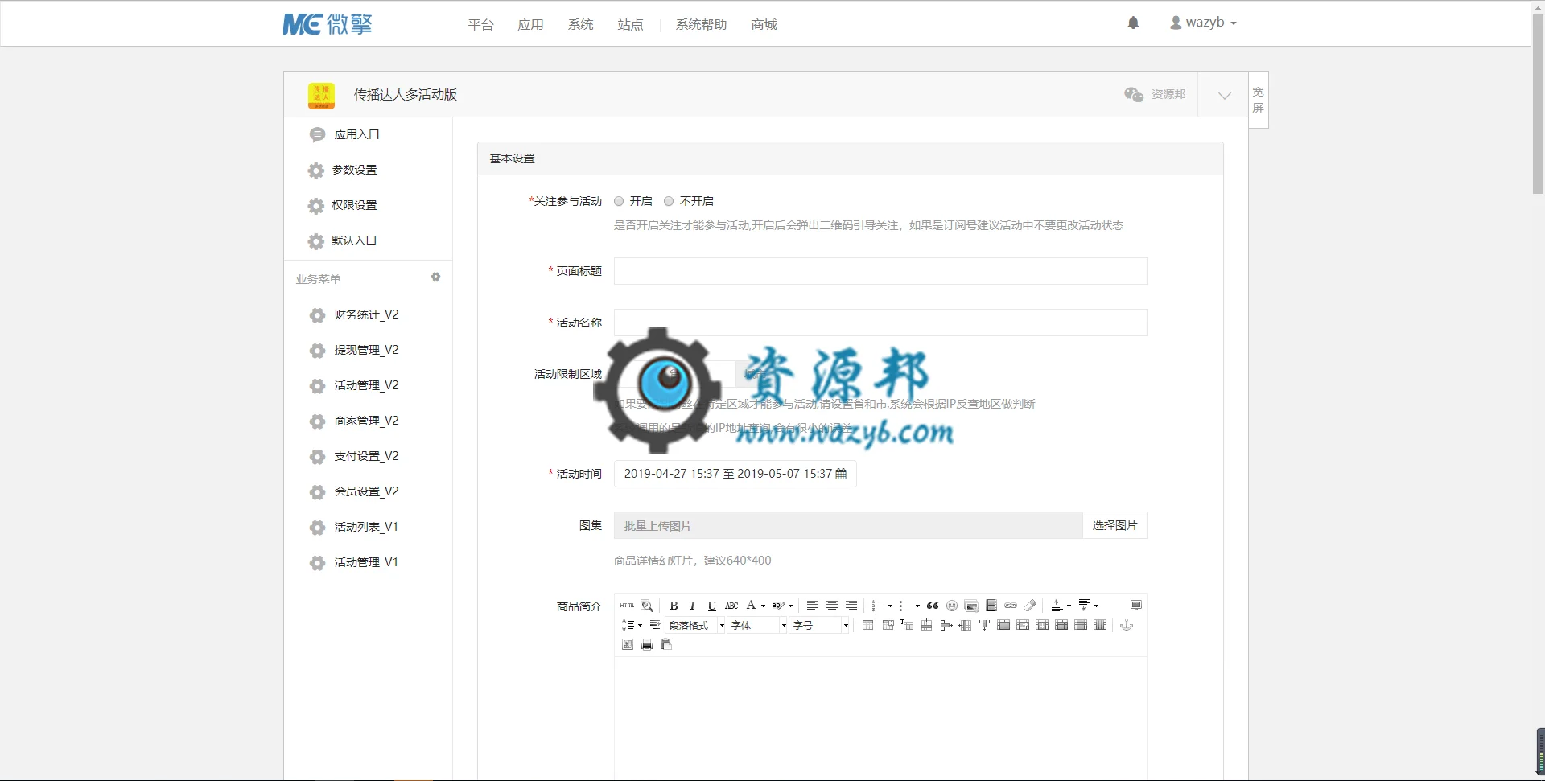This screenshot has height=781, width=1545.
Task: Insert a table using the table icon
Action: (867, 625)
